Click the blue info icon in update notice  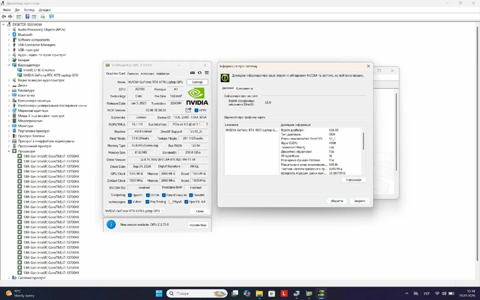coord(111,225)
